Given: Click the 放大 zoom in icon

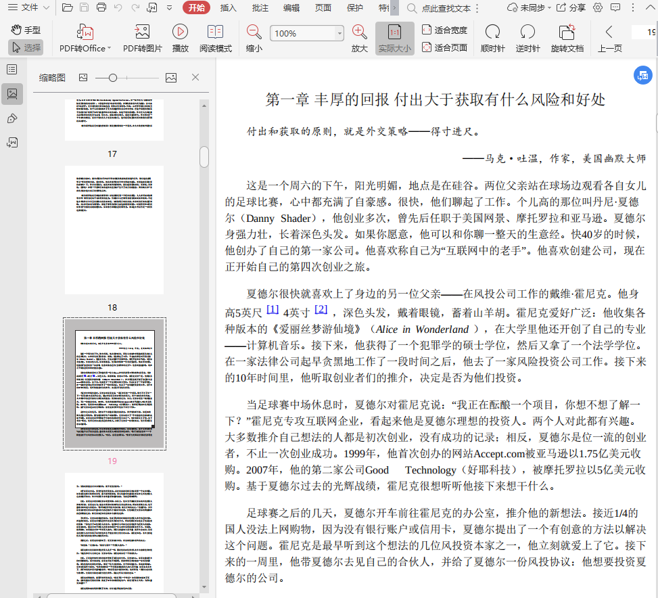Looking at the screenshot, I should pos(359,32).
